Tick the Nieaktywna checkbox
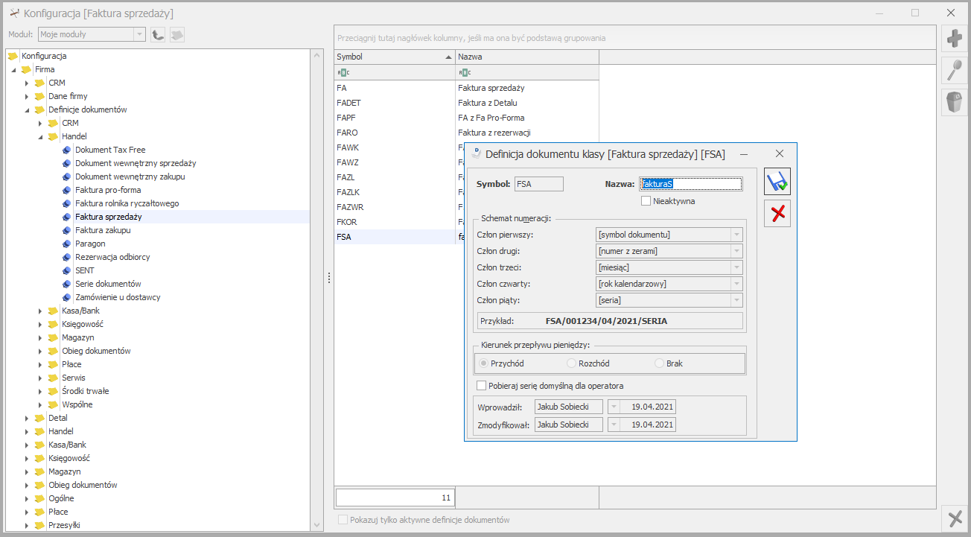 (646, 200)
